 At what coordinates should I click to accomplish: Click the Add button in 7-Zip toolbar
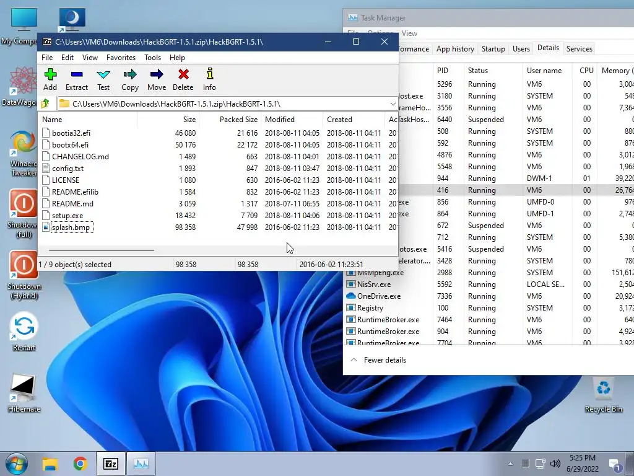click(50, 79)
